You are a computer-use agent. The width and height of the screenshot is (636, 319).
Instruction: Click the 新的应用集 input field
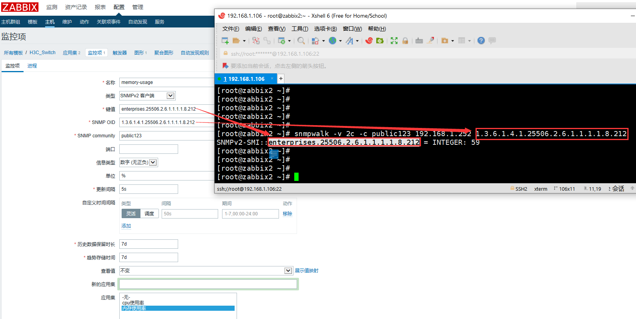click(x=208, y=284)
